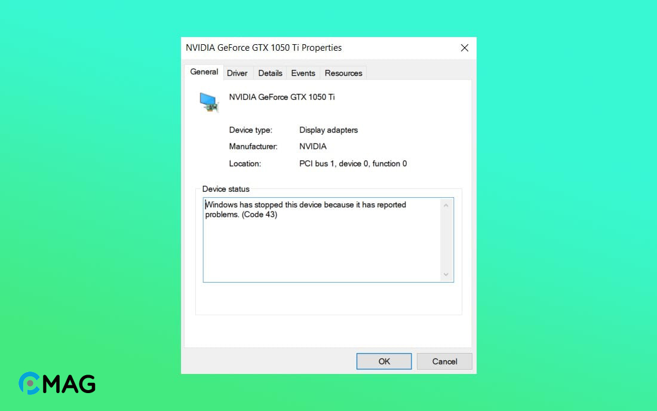Click the PCI bus location value

point(353,164)
